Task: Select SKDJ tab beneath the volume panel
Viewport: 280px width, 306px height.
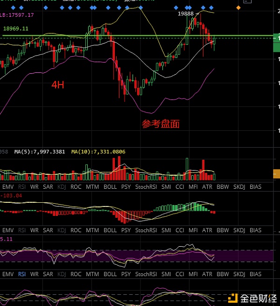Action: click(239, 187)
